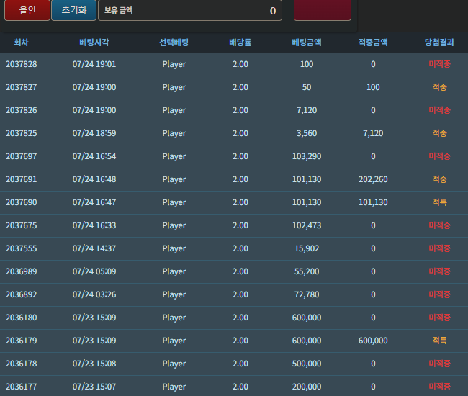
Task: Select round number 2037825
Action: pos(21,133)
